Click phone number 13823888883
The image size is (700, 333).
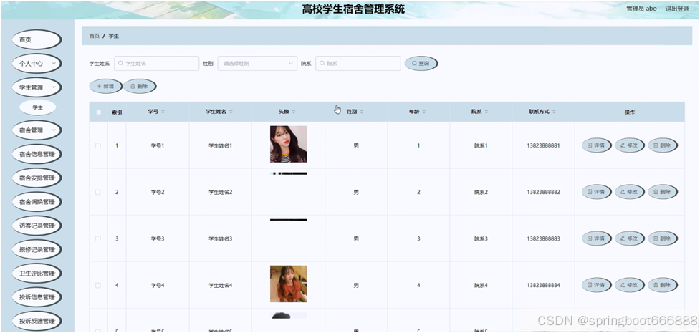(543, 238)
